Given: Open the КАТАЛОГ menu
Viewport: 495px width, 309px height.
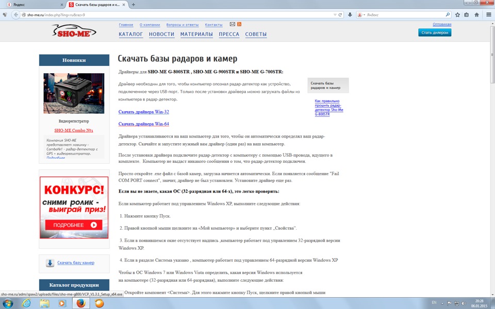Looking at the screenshot, I should pos(130,35).
